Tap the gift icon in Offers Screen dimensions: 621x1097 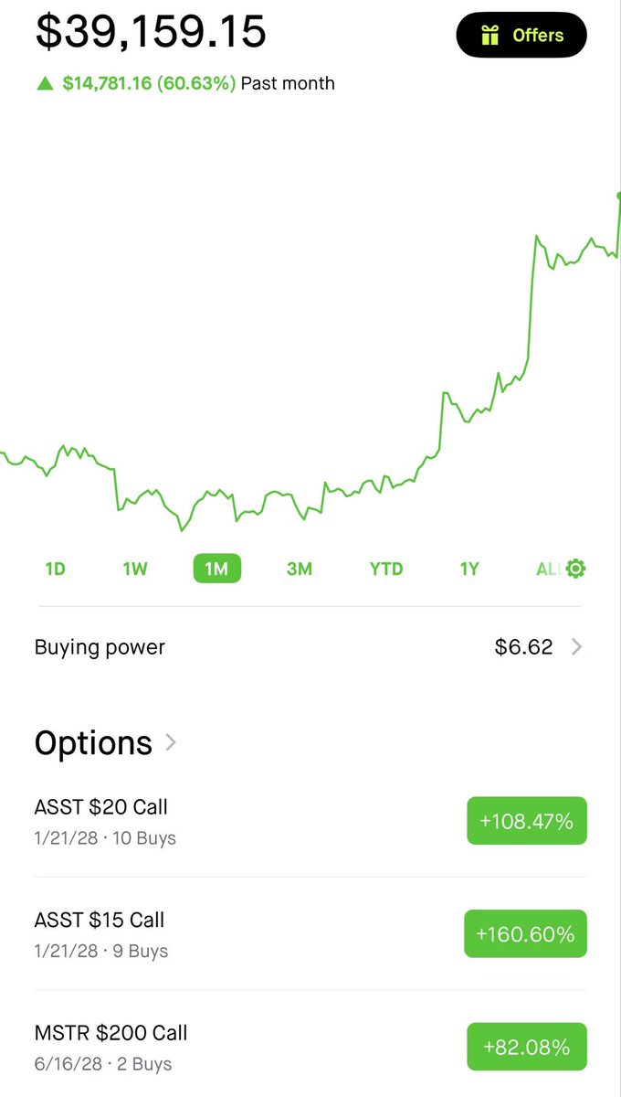click(x=490, y=36)
